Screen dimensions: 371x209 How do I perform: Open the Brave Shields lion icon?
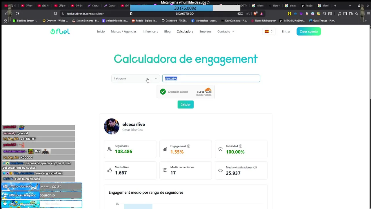click(x=255, y=14)
